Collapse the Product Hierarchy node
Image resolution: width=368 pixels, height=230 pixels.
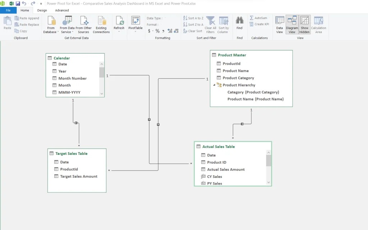(x=214, y=85)
